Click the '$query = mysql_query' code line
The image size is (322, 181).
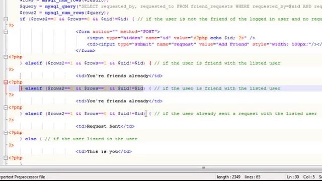pyautogui.click(x=171, y=7)
